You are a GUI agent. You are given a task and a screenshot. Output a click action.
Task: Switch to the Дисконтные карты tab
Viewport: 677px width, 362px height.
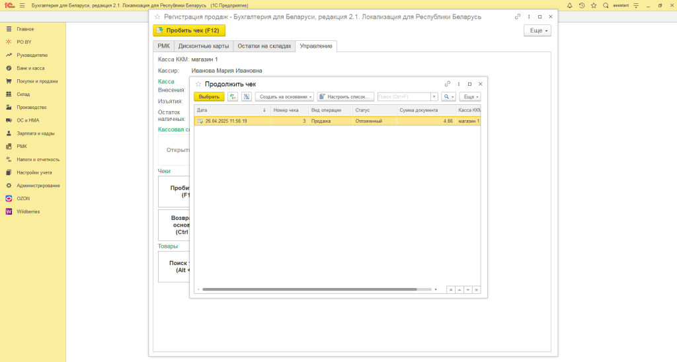click(203, 46)
